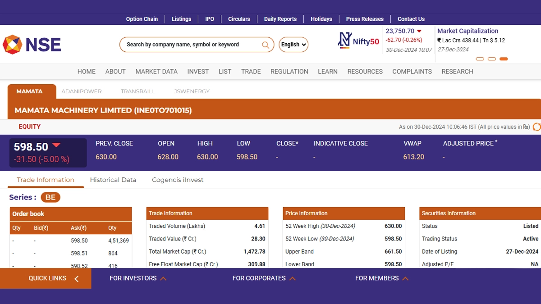Select the second carousel indicator dot
Screen dimensions: 541x304
[x=492, y=59]
